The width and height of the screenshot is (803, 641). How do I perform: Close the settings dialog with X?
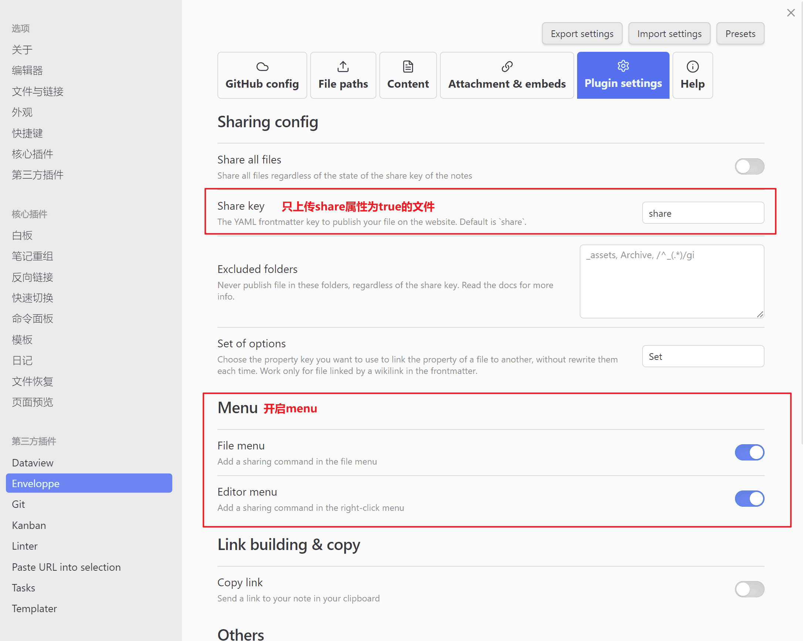click(791, 13)
